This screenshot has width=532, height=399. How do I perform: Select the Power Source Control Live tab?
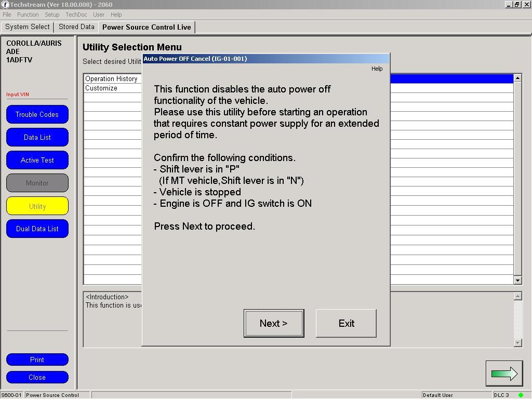(x=147, y=27)
